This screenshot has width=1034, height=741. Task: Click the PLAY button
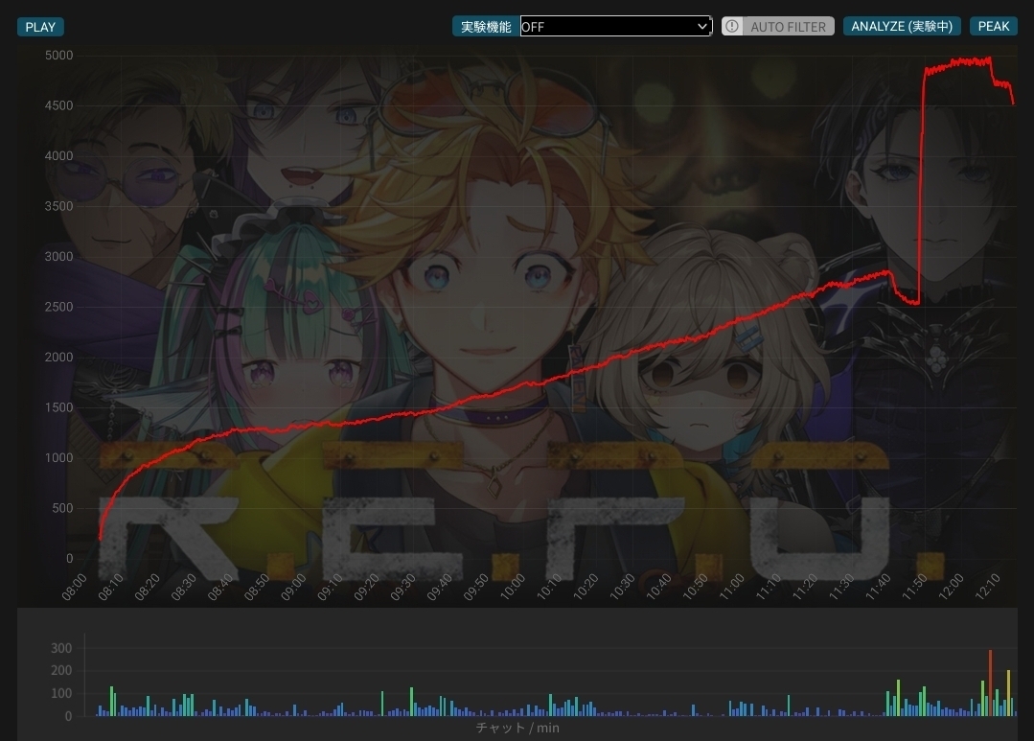(40, 27)
